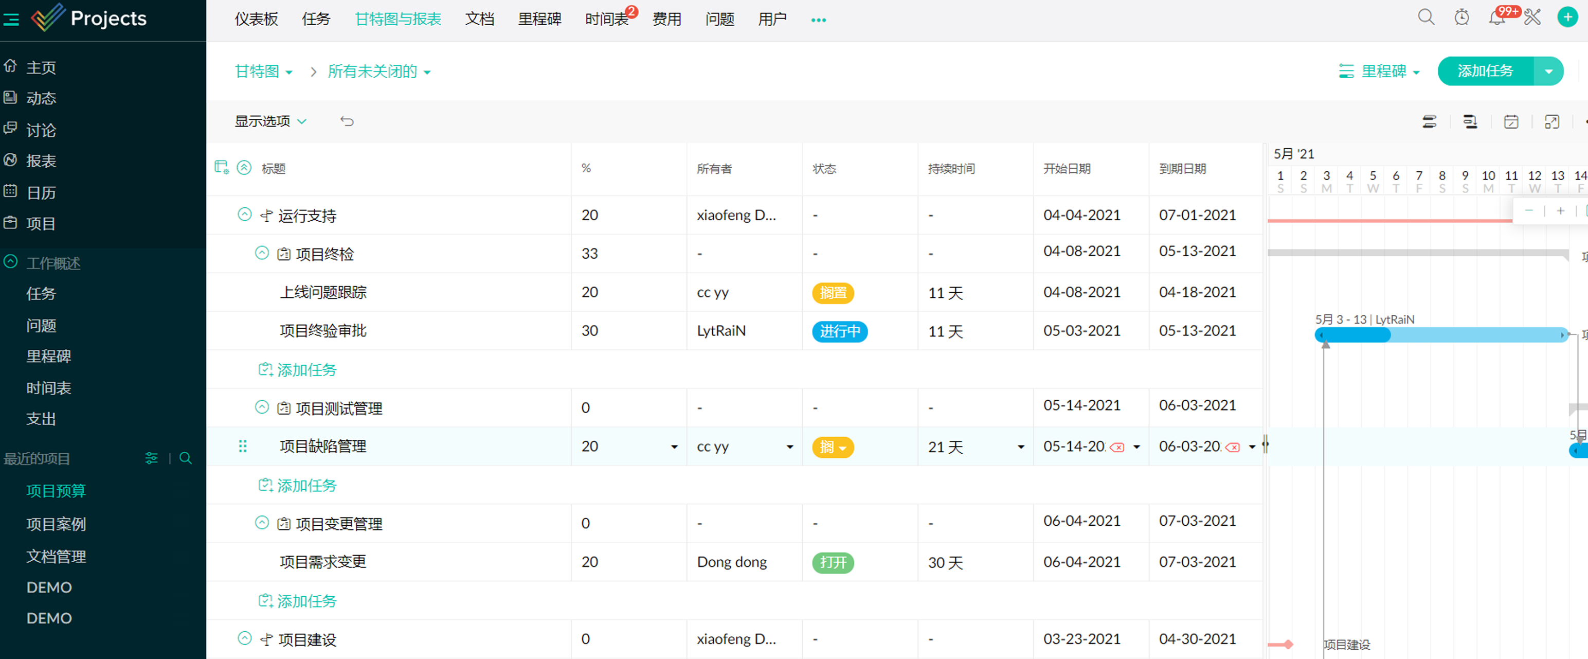Collapse the 项目终检 task list
The height and width of the screenshot is (659, 1588).
tap(262, 253)
